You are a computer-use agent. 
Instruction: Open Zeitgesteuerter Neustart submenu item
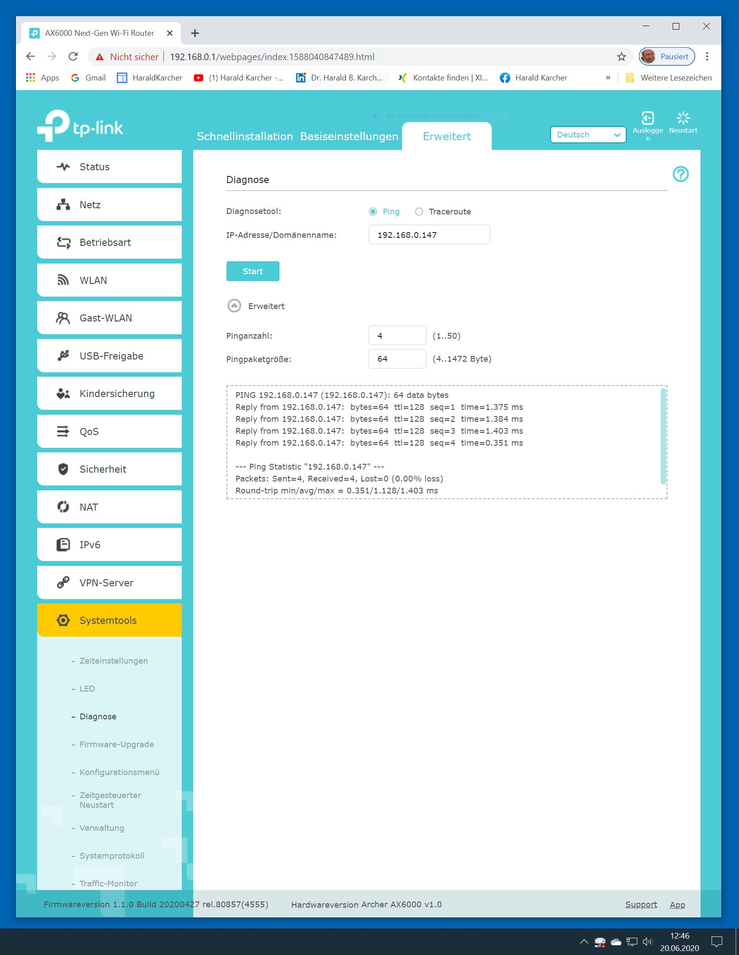110,800
